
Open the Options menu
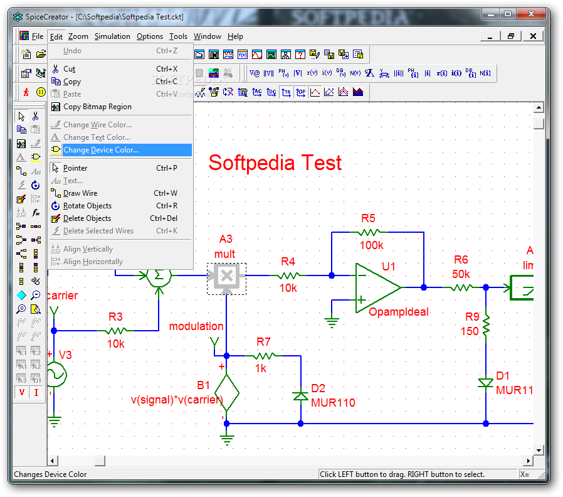[150, 36]
